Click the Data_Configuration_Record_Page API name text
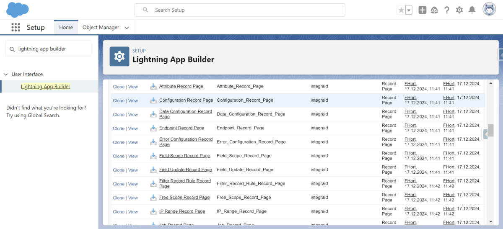 pos(251,114)
